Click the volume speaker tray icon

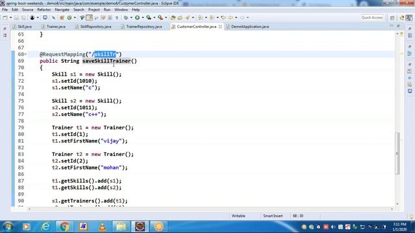[x=333, y=227]
